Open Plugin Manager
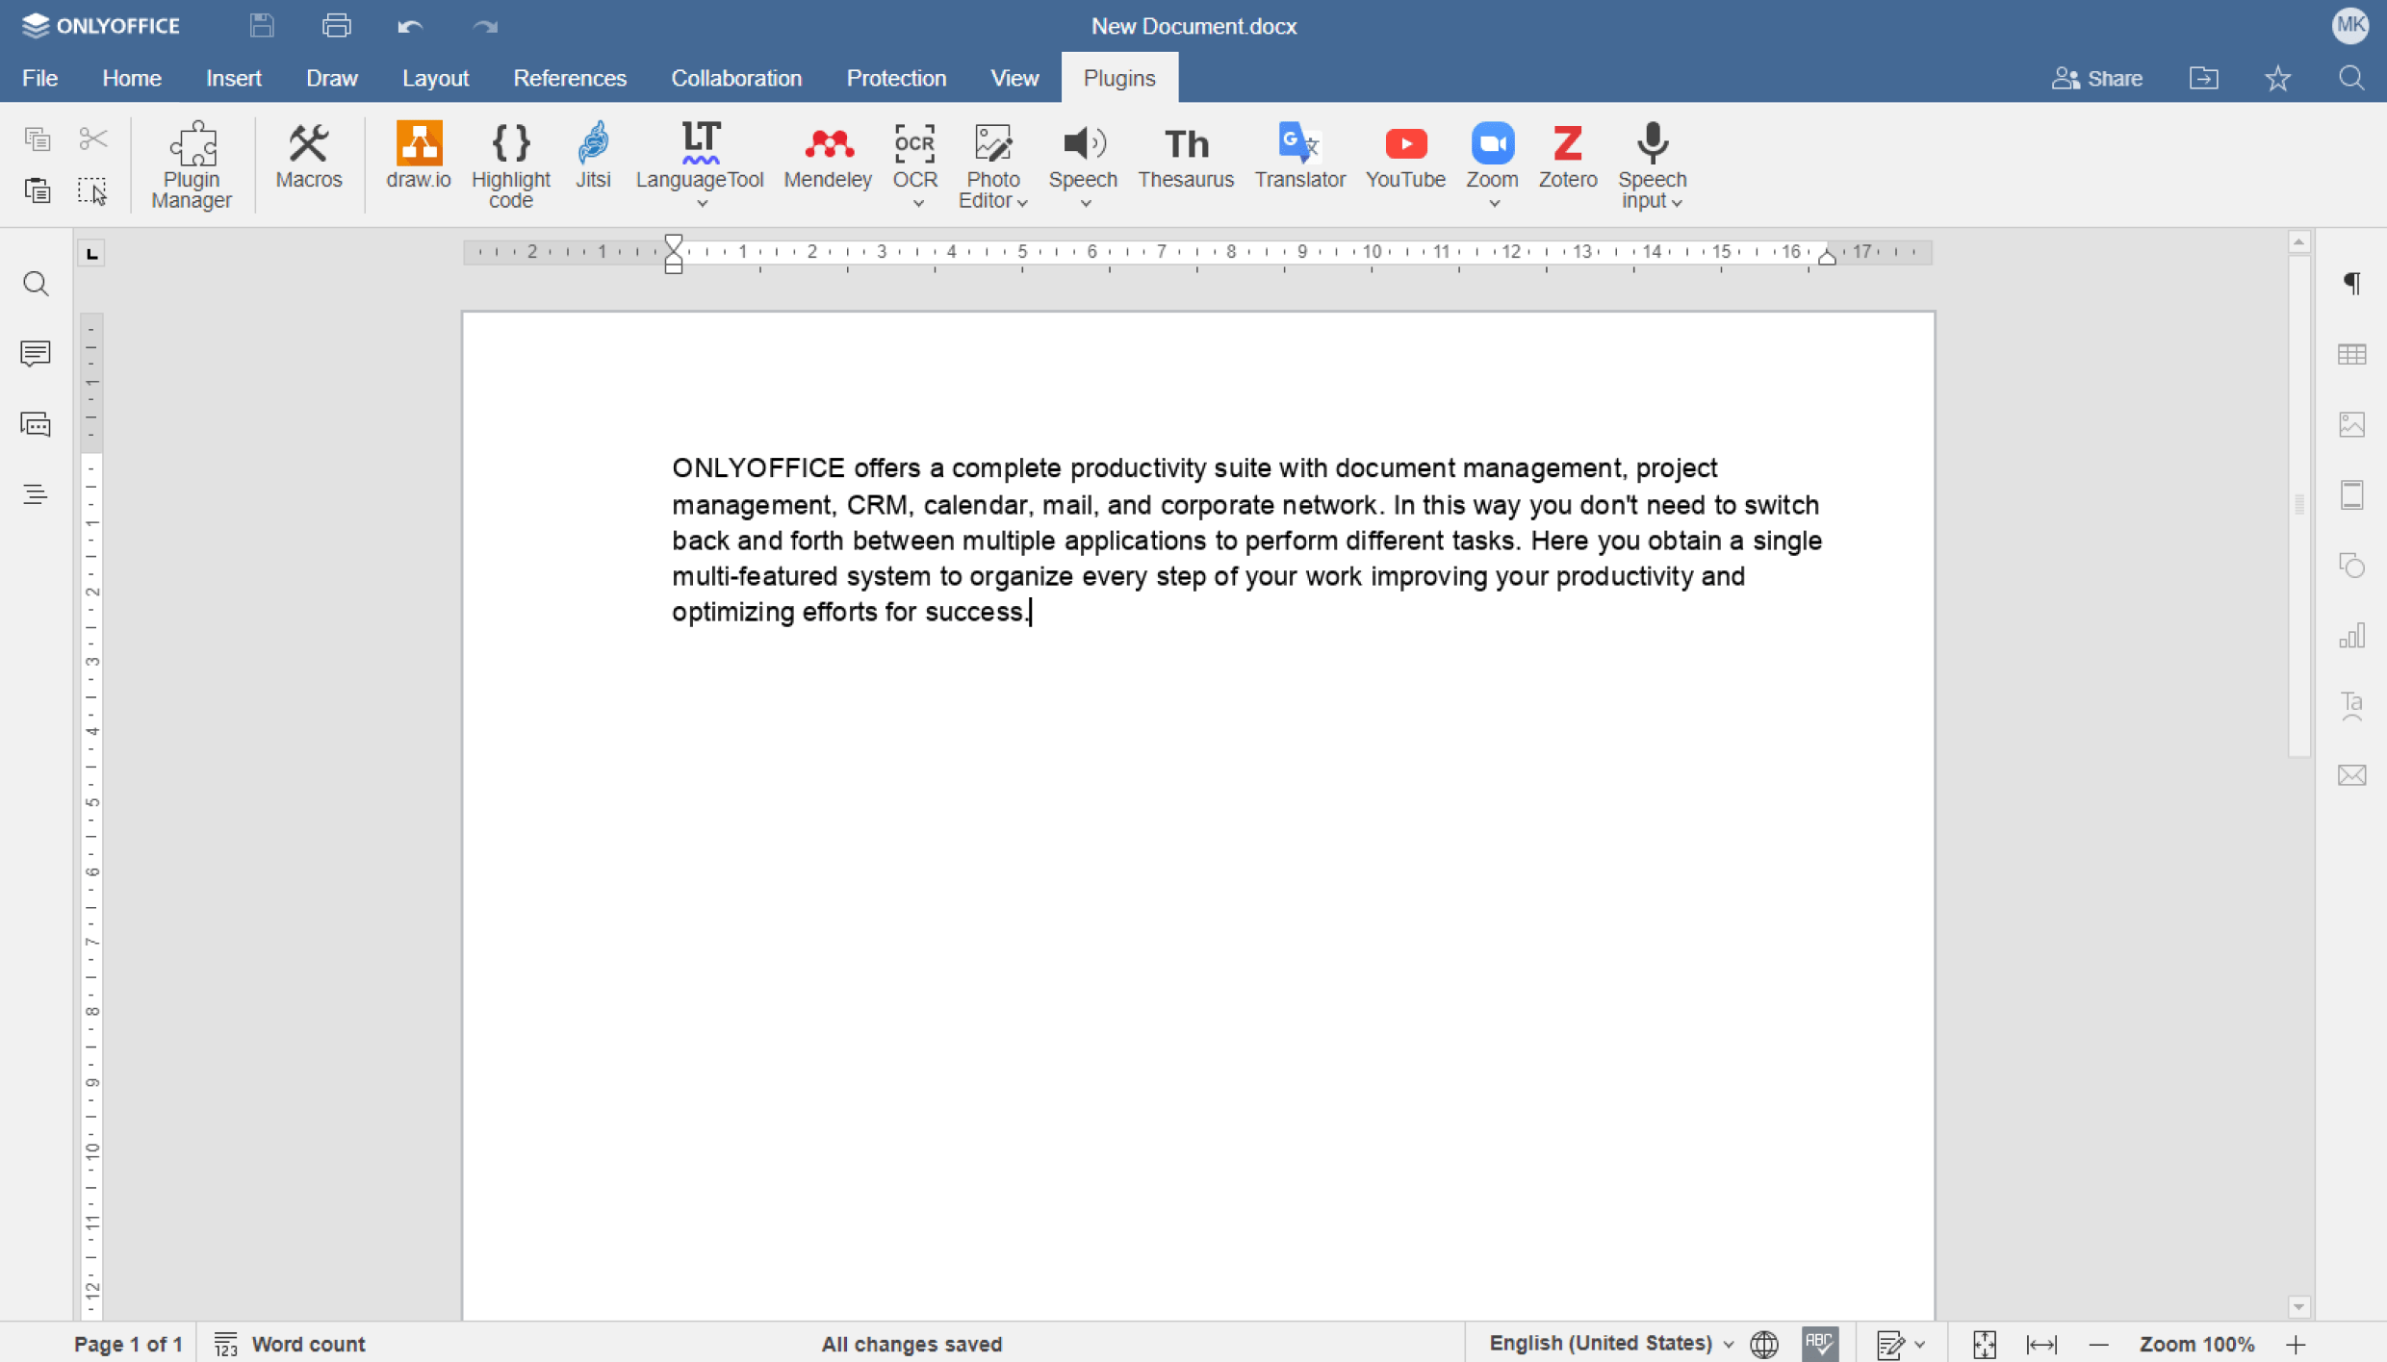2387x1362 pixels. (x=192, y=164)
